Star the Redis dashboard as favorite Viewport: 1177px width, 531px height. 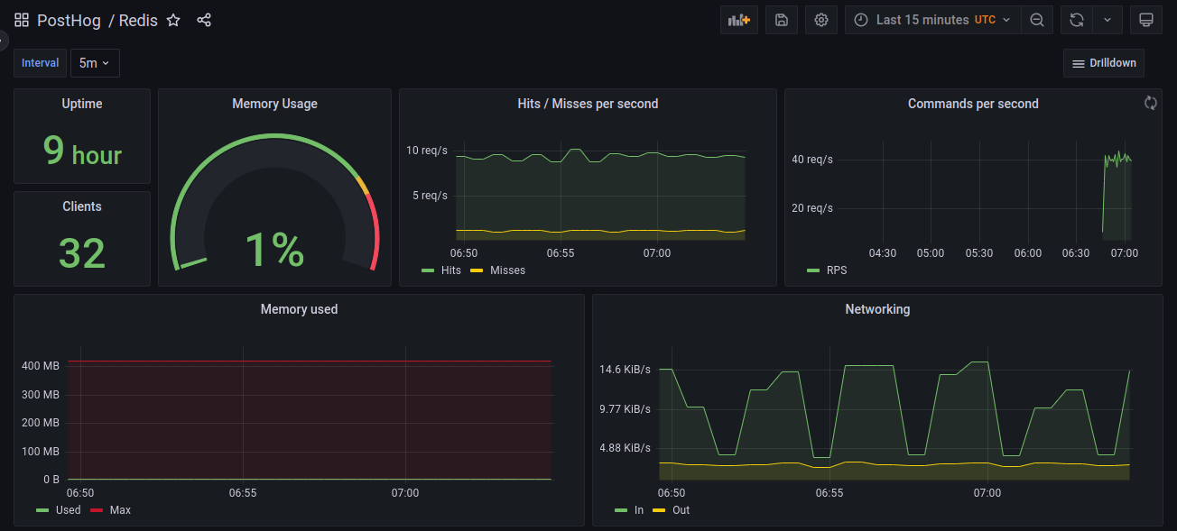[x=172, y=20]
